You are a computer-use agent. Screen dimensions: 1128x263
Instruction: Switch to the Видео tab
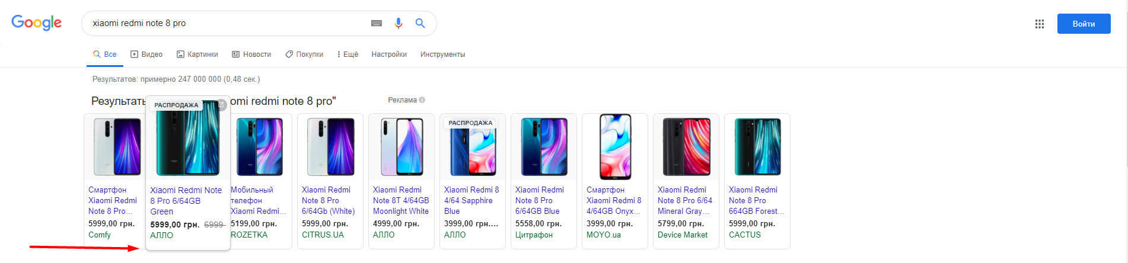(x=146, y=54)
